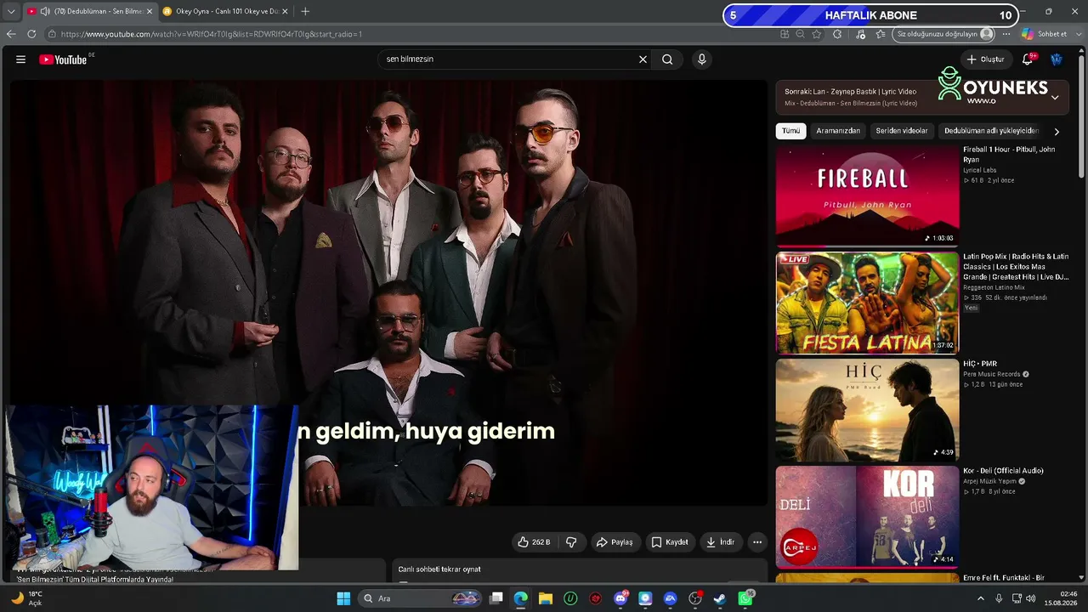Viewport: 1088px width, 612px height.
Task: Open the more actions three-dot menu
Action: (x=757, y=542)
